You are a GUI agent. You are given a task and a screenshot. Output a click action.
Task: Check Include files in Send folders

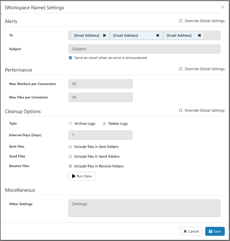pyautogui.click(x=70, y=156)
